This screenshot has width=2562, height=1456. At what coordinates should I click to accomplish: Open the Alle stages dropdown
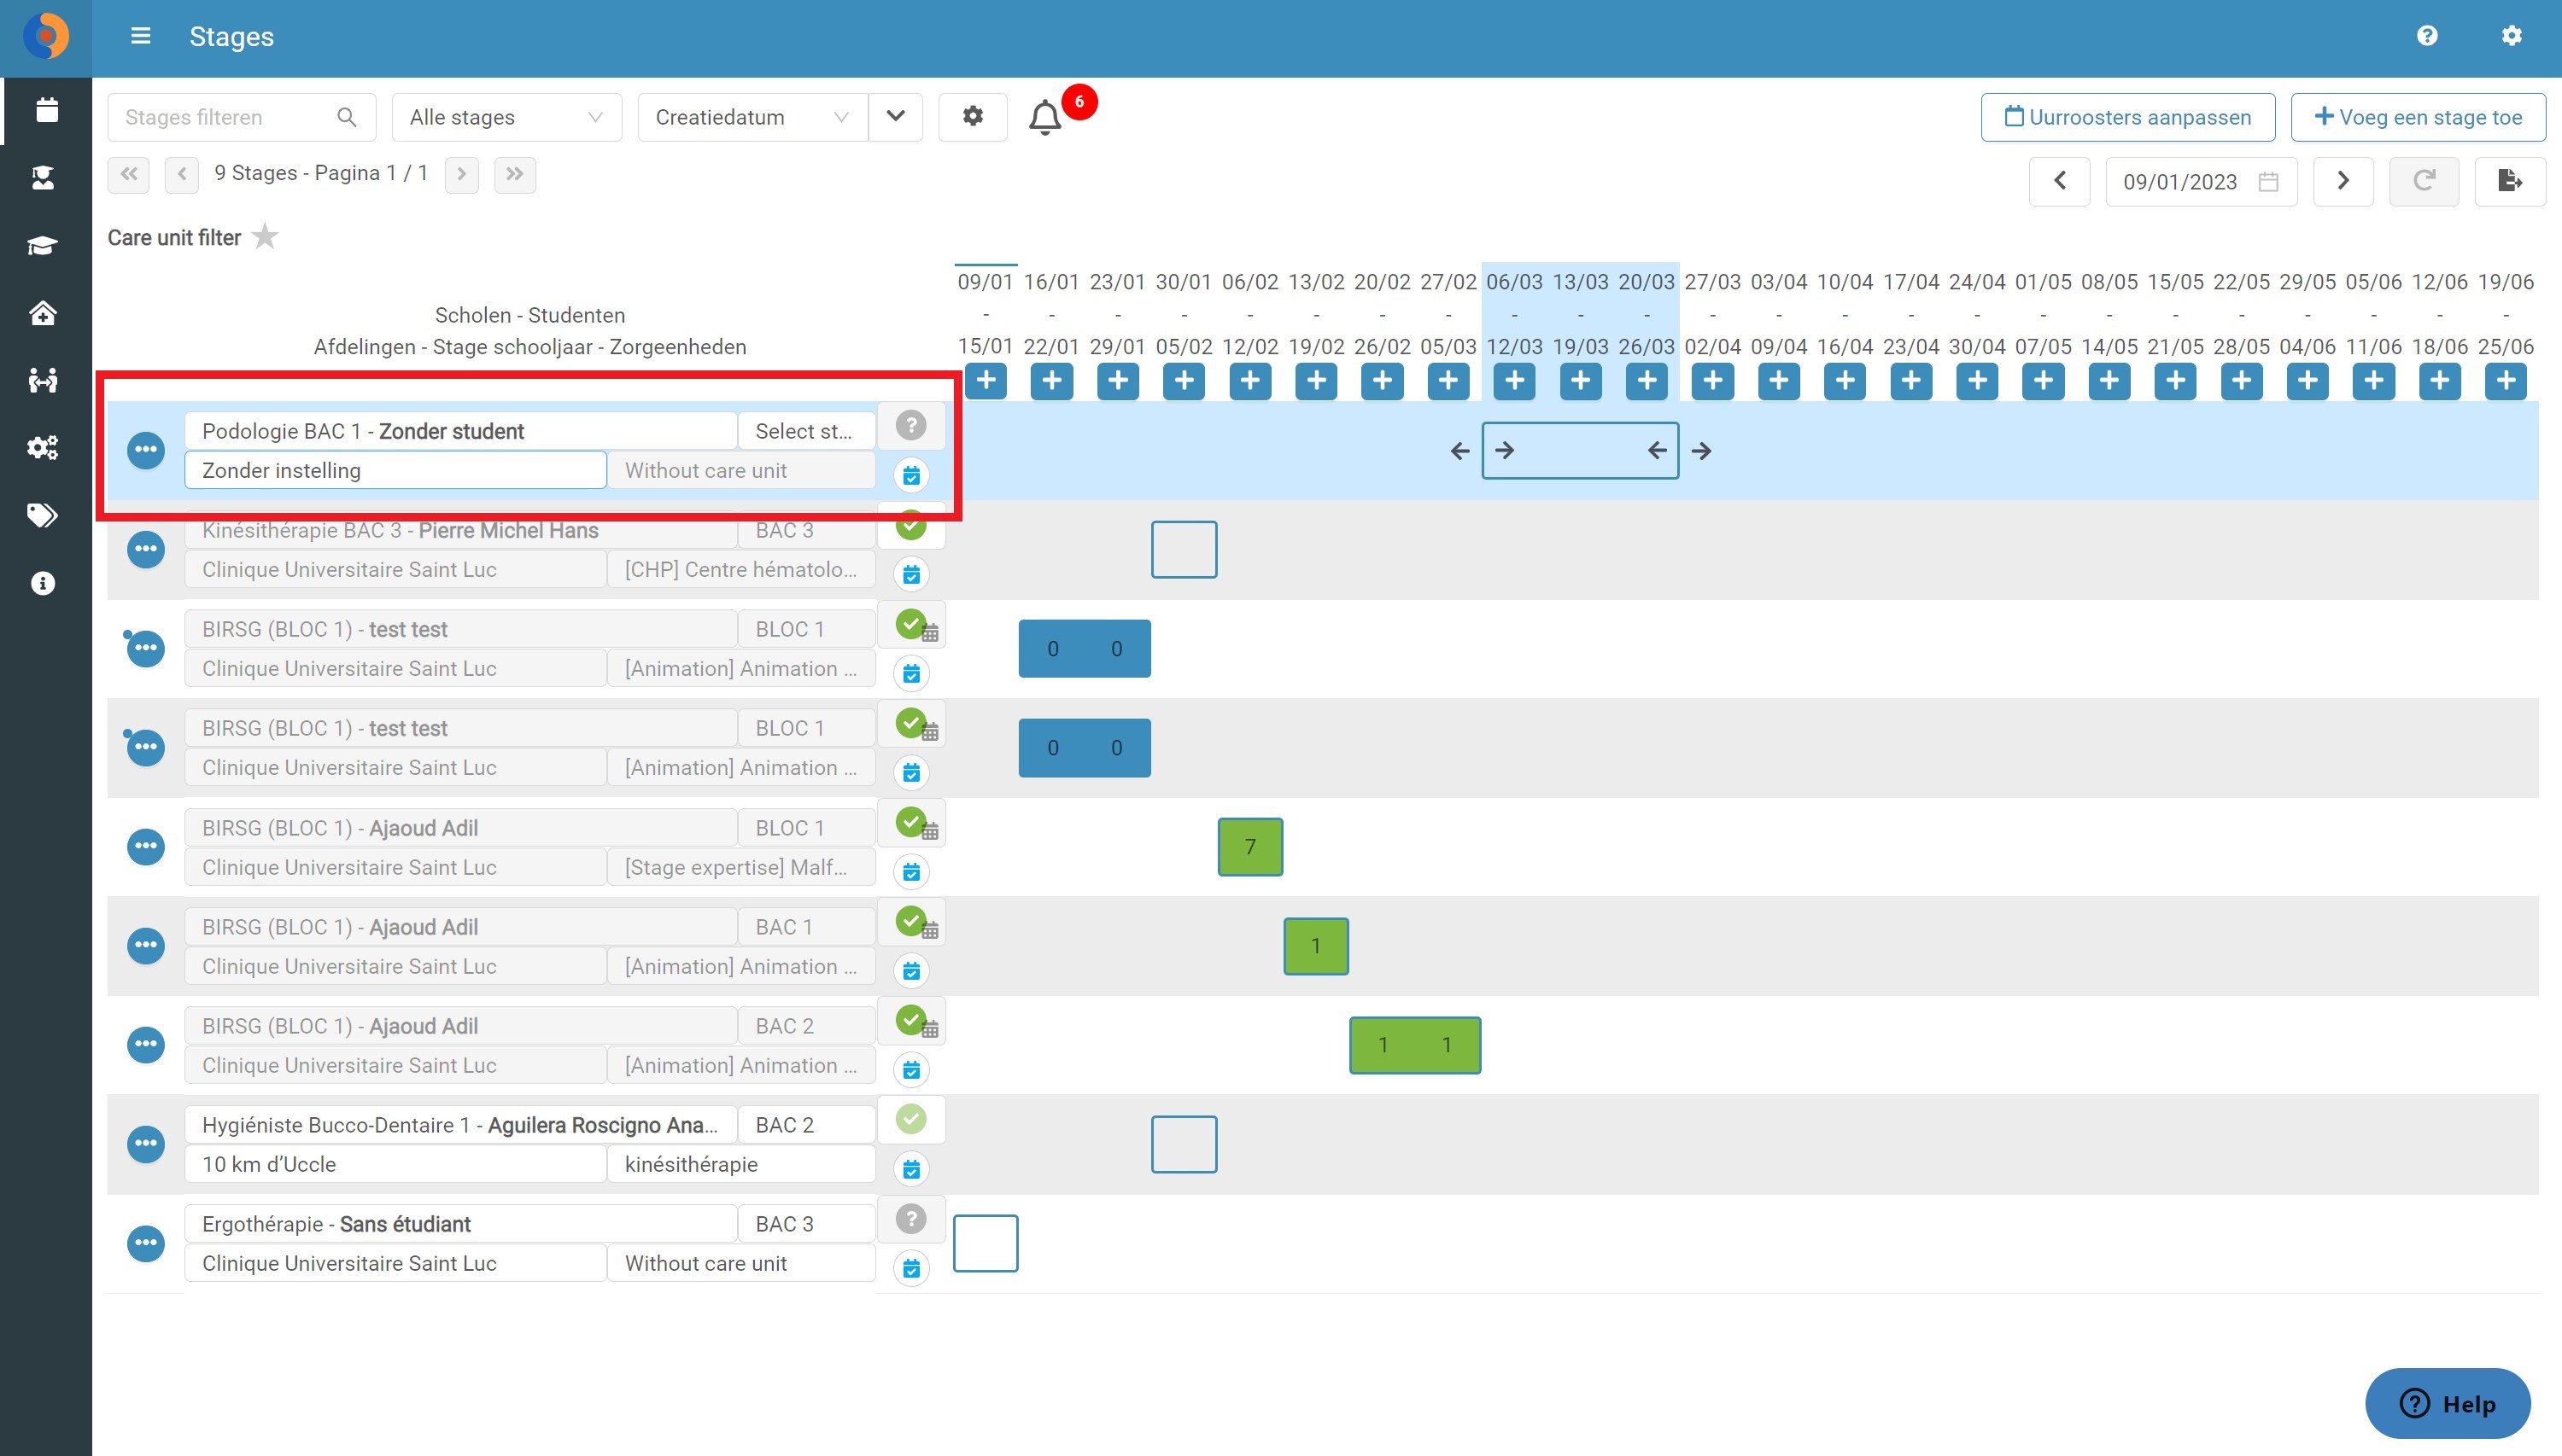point(506,117)
